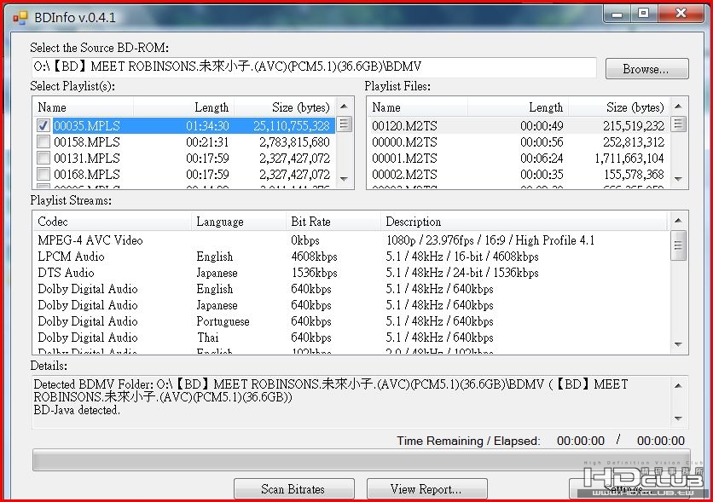The height and width of the screenshot is (502, 713).
Task: Sort playlists by Length column header
Action: [183, 107]
